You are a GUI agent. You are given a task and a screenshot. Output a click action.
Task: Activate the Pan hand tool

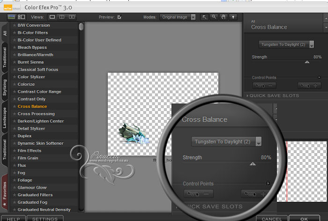click(224, 17)
